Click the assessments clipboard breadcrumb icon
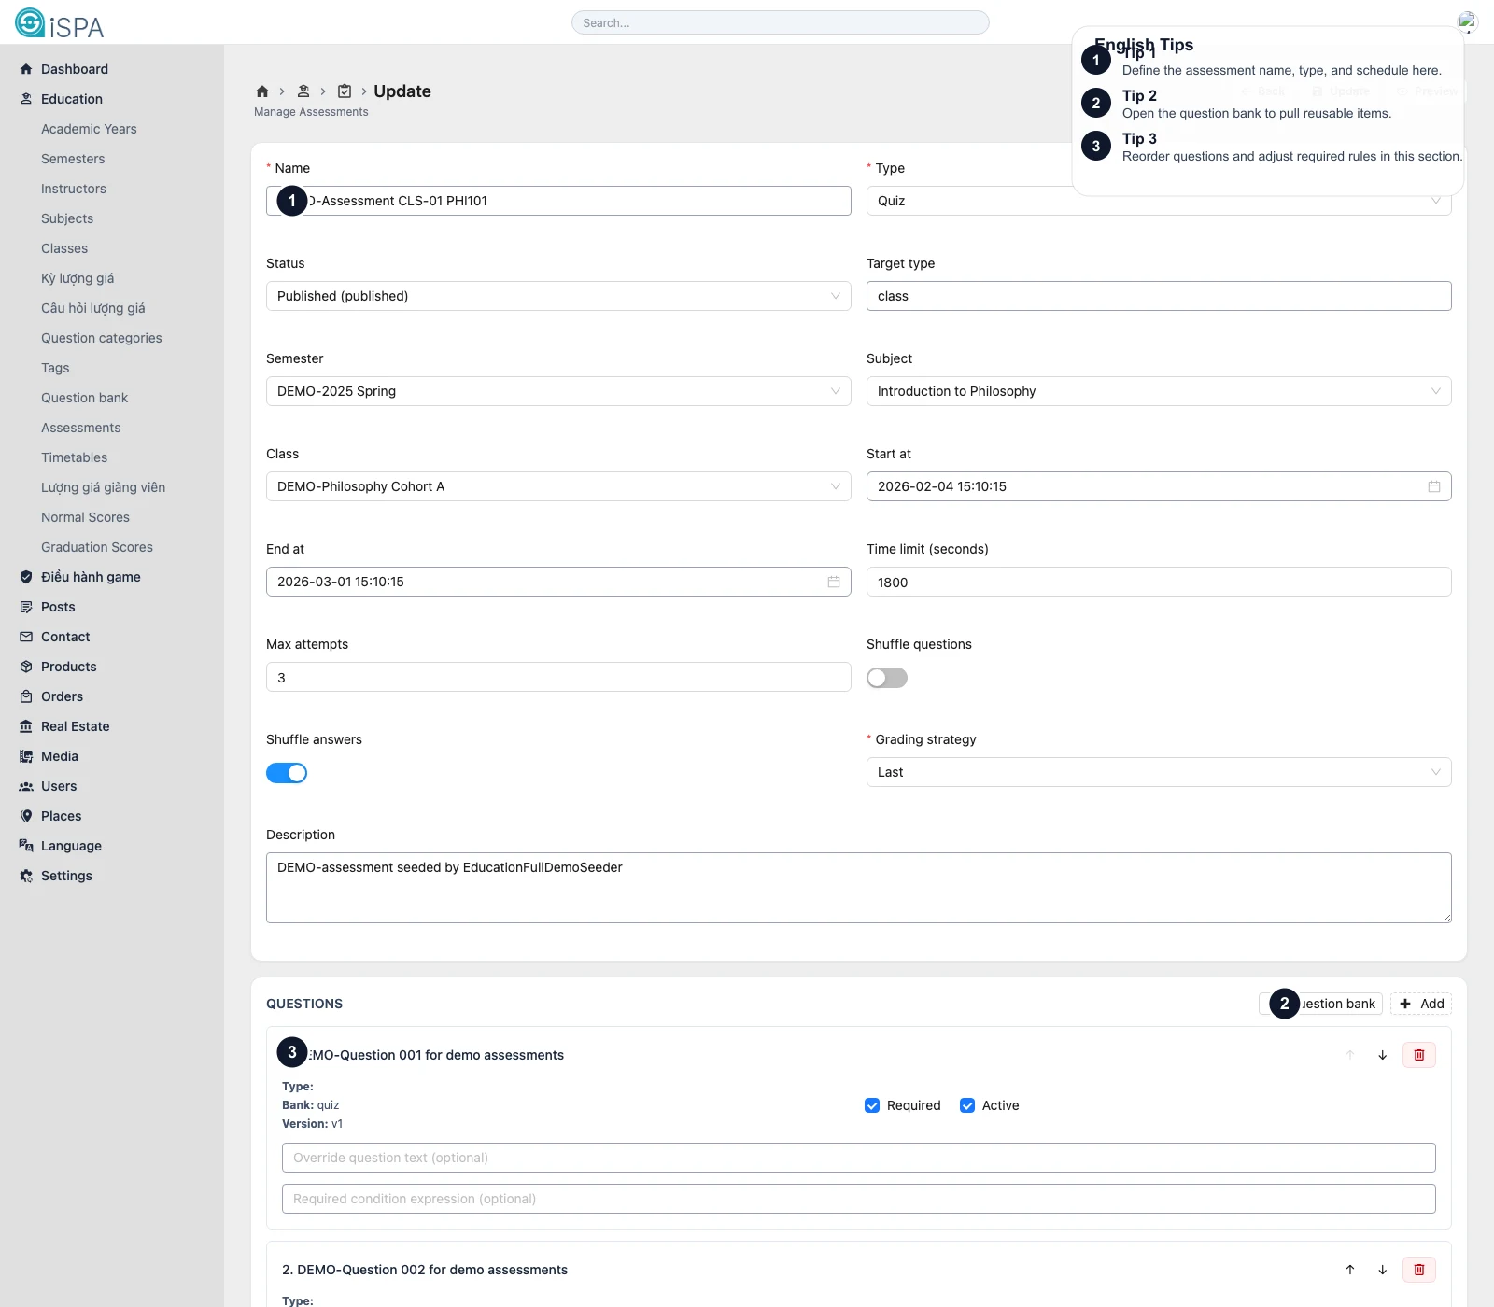 (345, 91)
